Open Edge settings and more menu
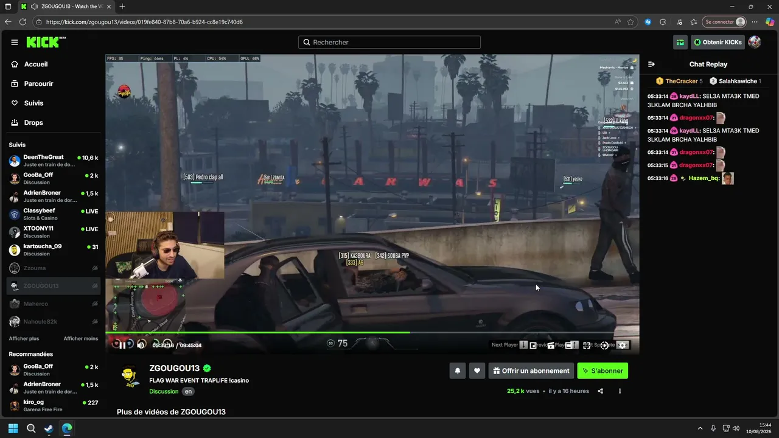This screenshot has width=779, height=438. tap(756, 22)
